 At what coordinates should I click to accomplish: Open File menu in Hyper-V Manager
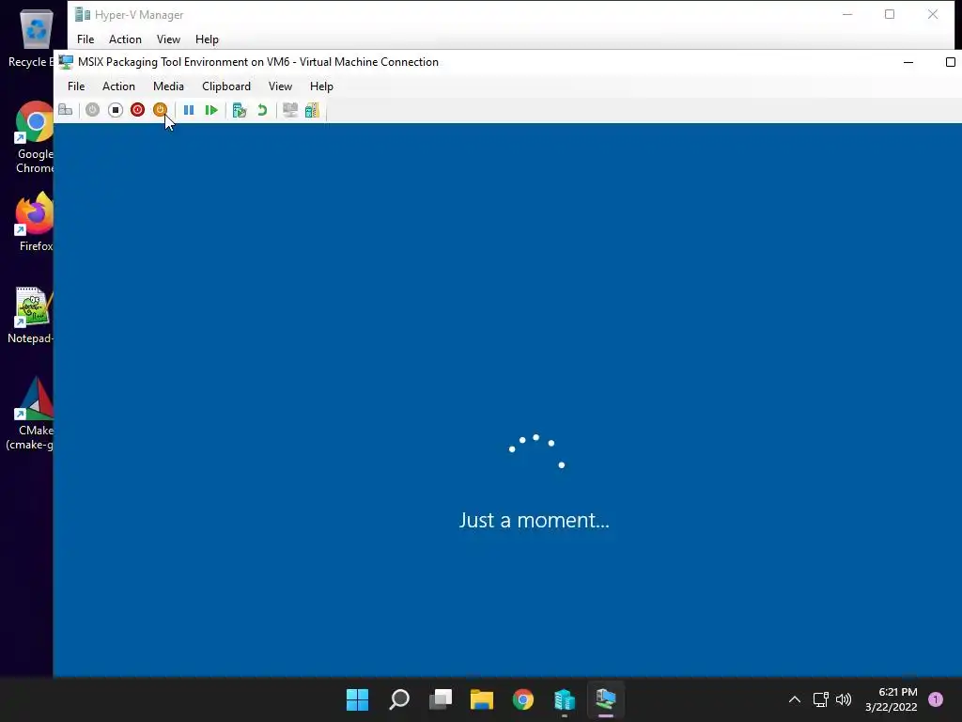point(85,39)
